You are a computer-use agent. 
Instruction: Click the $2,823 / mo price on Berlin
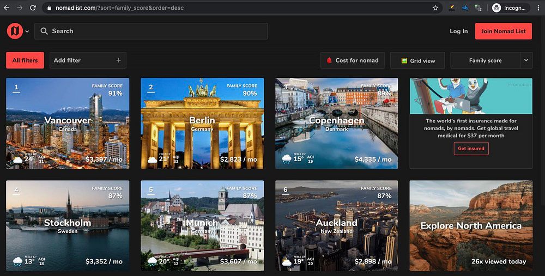(239, 160)
